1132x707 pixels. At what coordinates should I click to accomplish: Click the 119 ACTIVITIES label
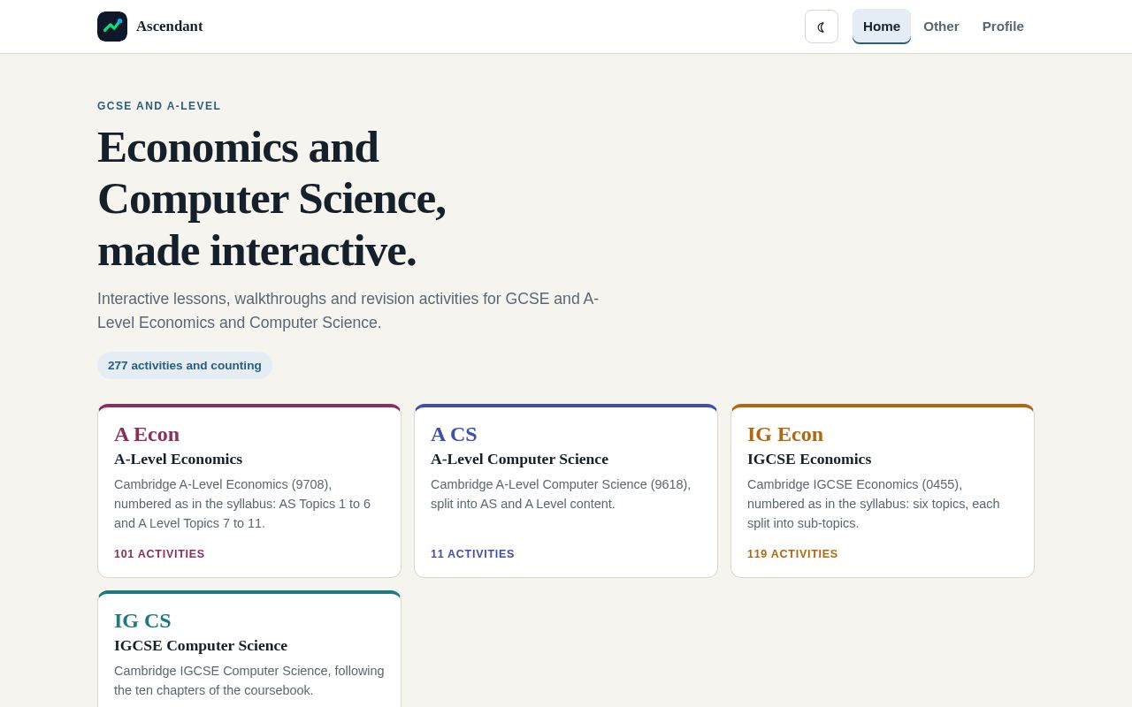coord(792,554)
